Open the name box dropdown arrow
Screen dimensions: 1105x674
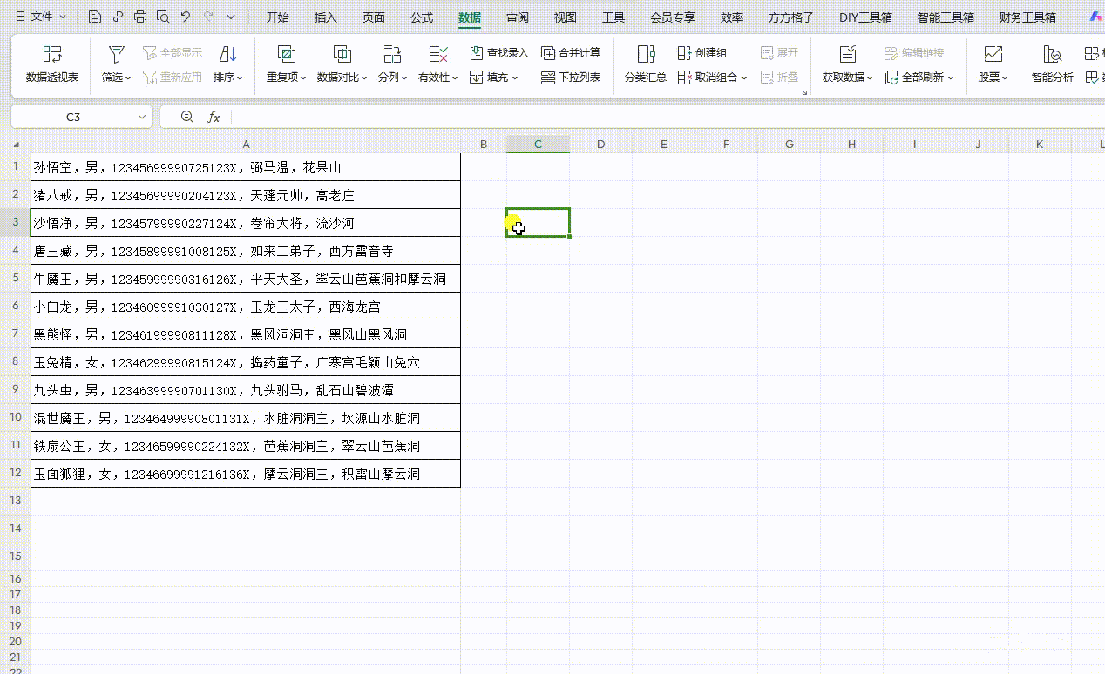[142, 117]
